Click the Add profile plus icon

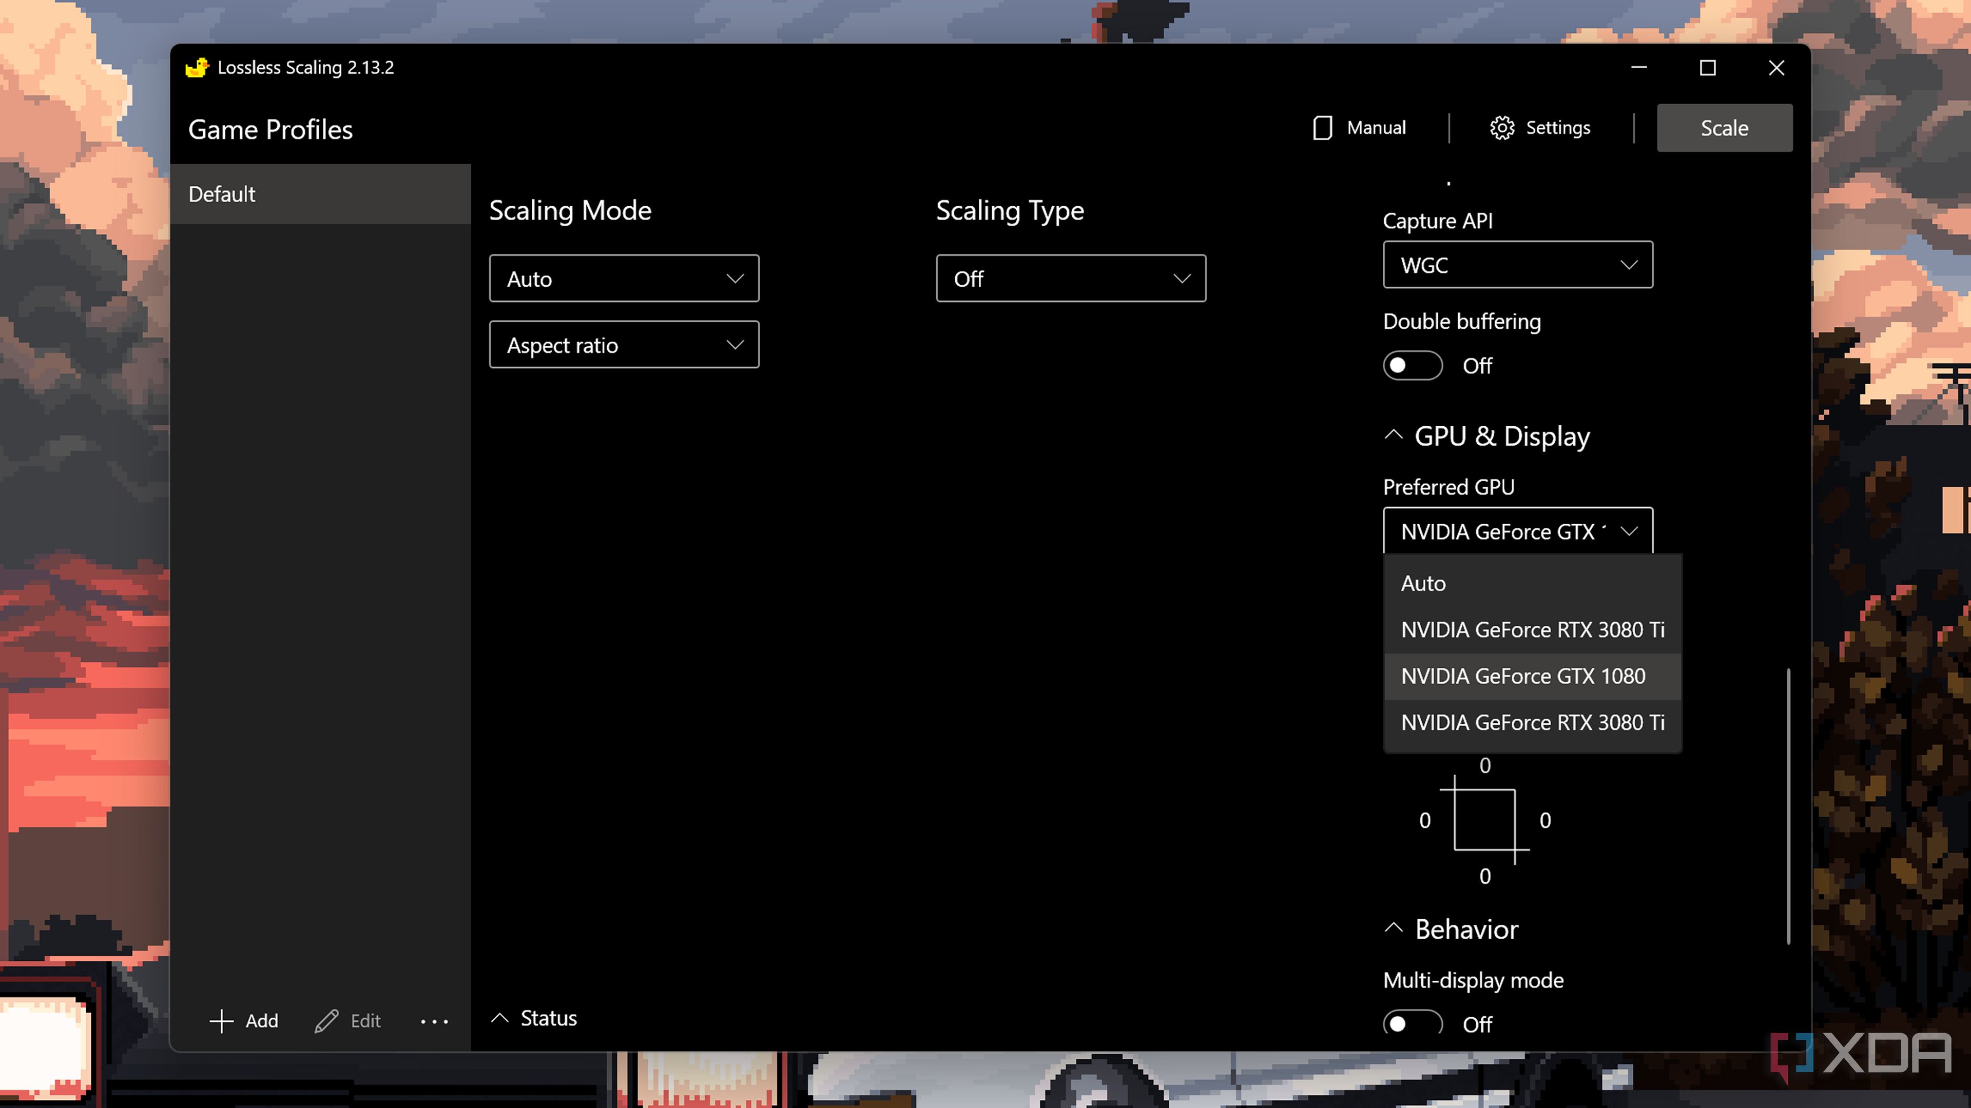point(221,1021)
